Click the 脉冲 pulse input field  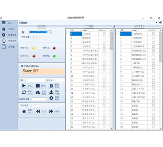pos(60,80)
